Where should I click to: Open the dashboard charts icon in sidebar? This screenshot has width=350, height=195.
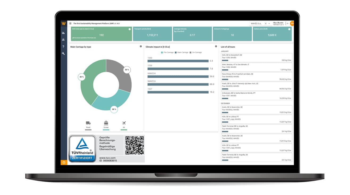pos(63,33)
